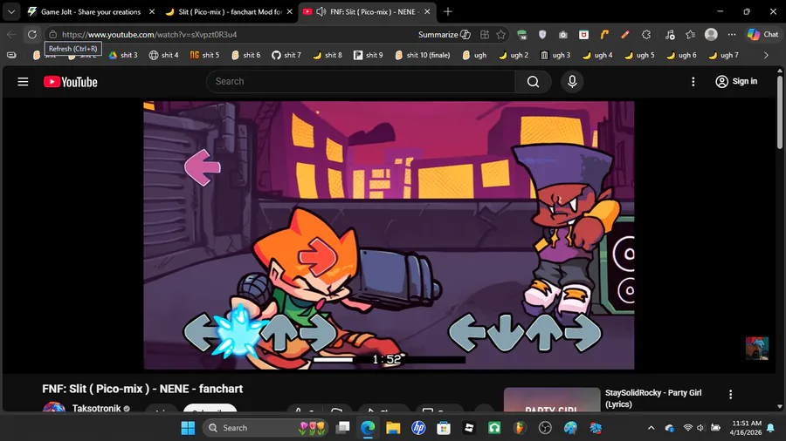Screen dimensions: 786x441
Task: Open the 'shit 7' GitHub bookmark
Action: (286, 55)
